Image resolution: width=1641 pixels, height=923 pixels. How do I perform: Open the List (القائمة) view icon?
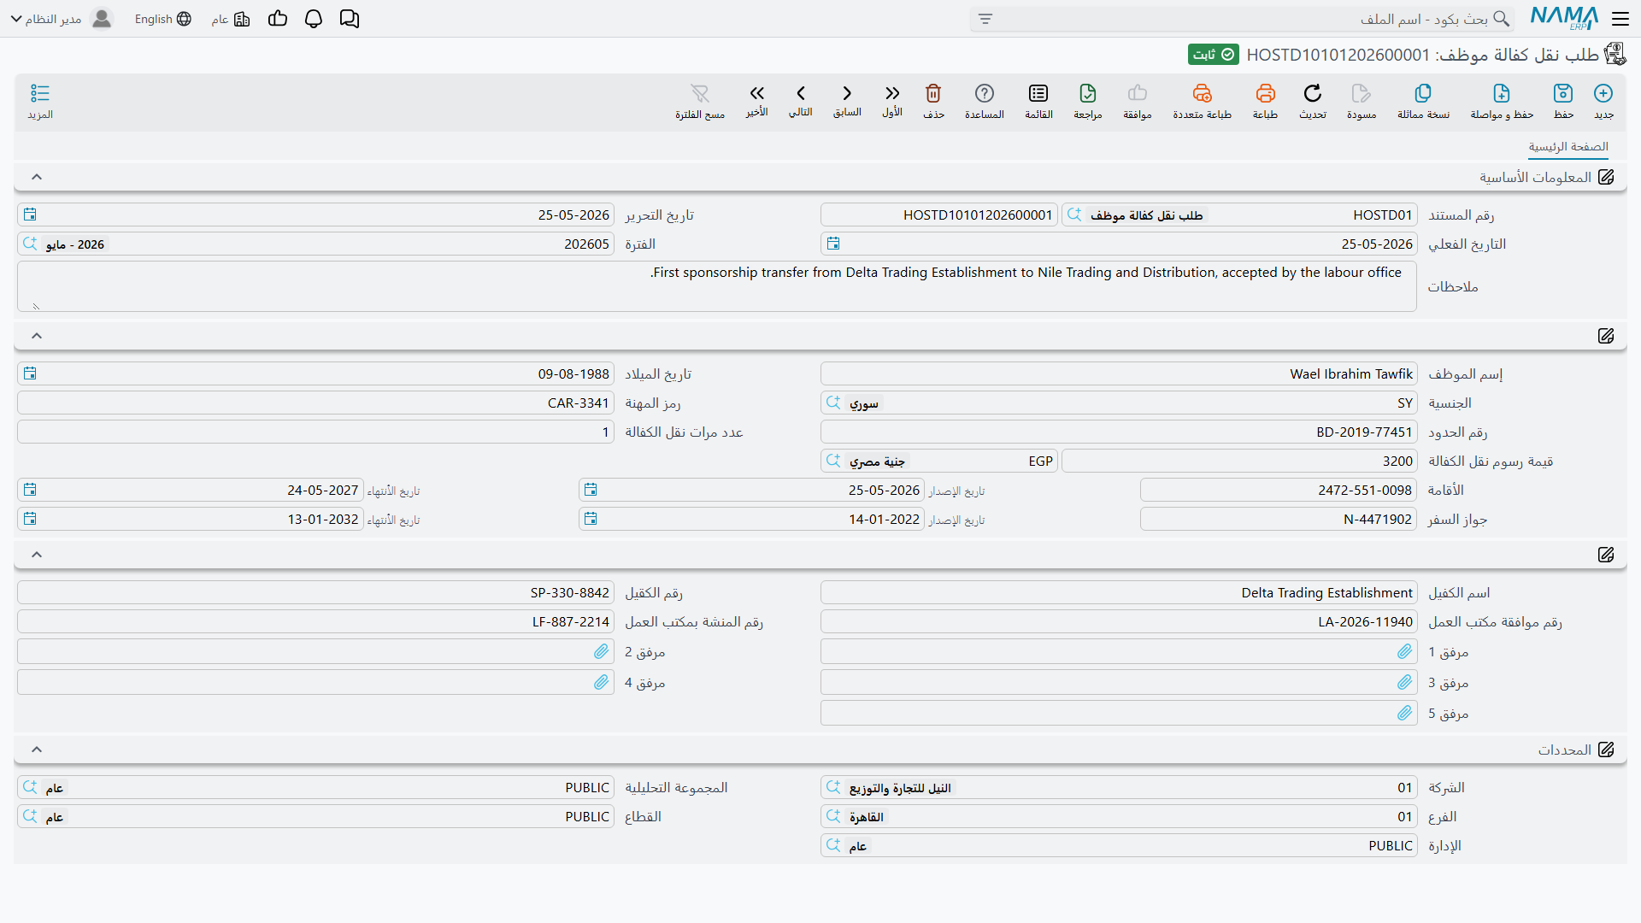(1038, 93)
